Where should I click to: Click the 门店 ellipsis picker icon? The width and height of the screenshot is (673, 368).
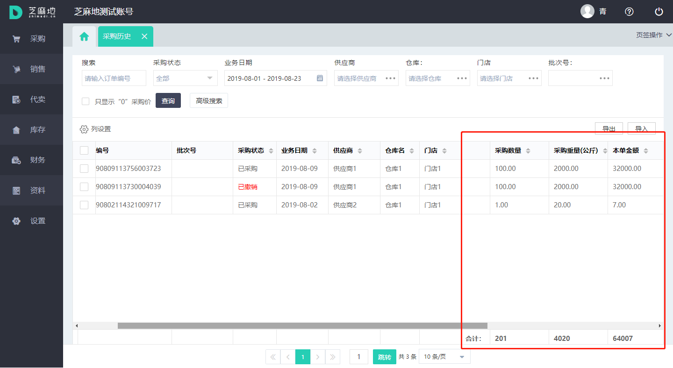tap(534, 78)
